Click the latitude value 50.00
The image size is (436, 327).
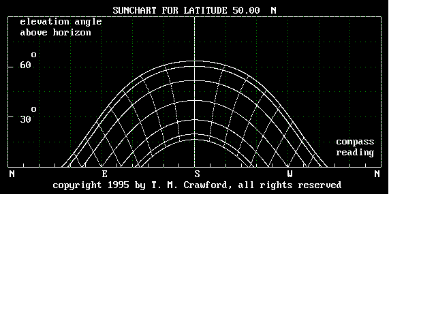(x=246, y=10)
